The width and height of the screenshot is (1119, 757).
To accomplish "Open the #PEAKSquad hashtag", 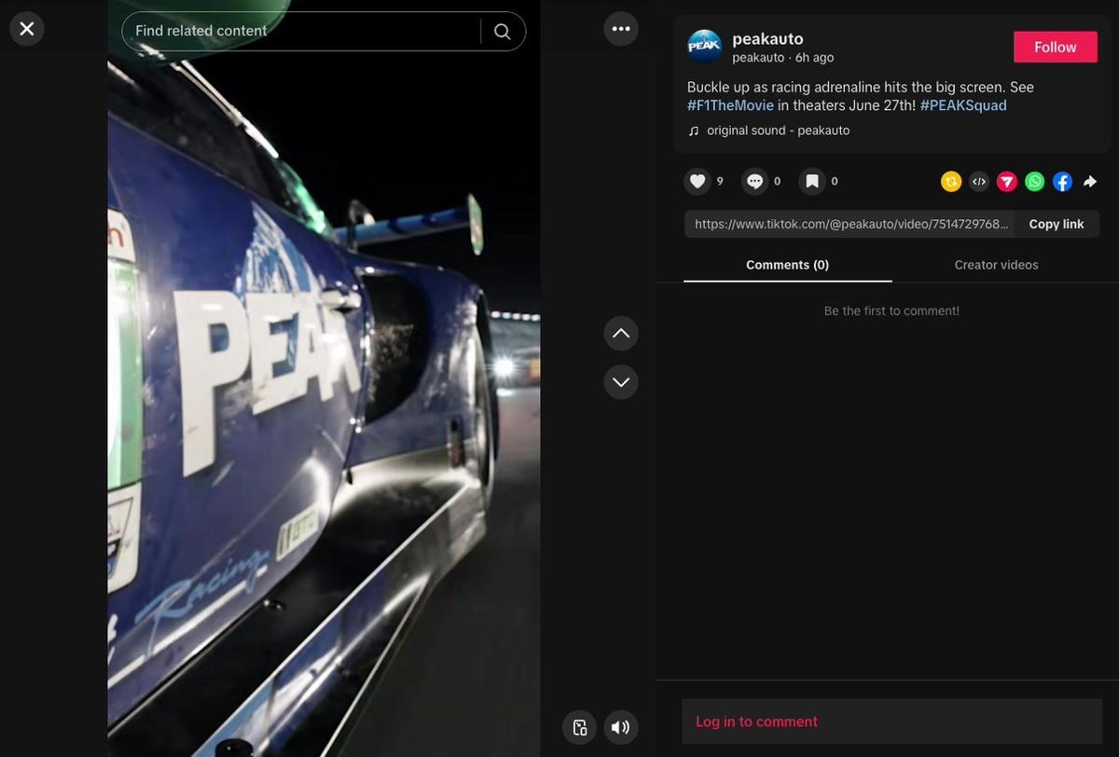I will (963, 105).
